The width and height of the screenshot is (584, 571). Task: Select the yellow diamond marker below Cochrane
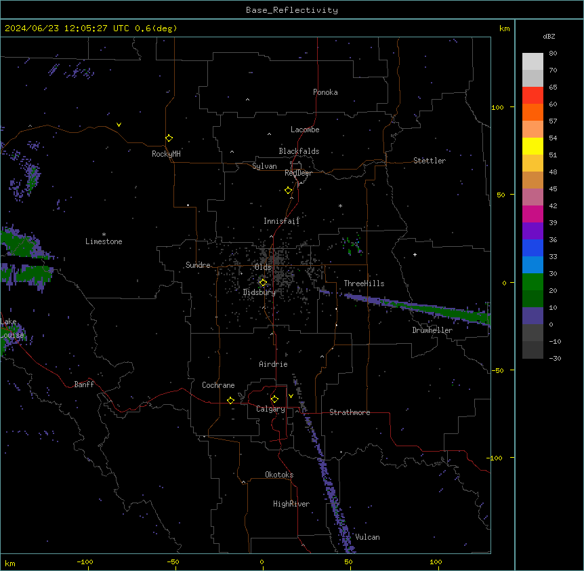(230, 400)
